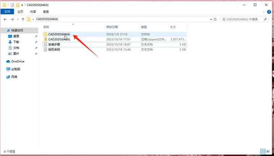This screenshot has height=156, width=274.
Task: Open 桌面 in the navigation pane
Action: pos(16,36)
